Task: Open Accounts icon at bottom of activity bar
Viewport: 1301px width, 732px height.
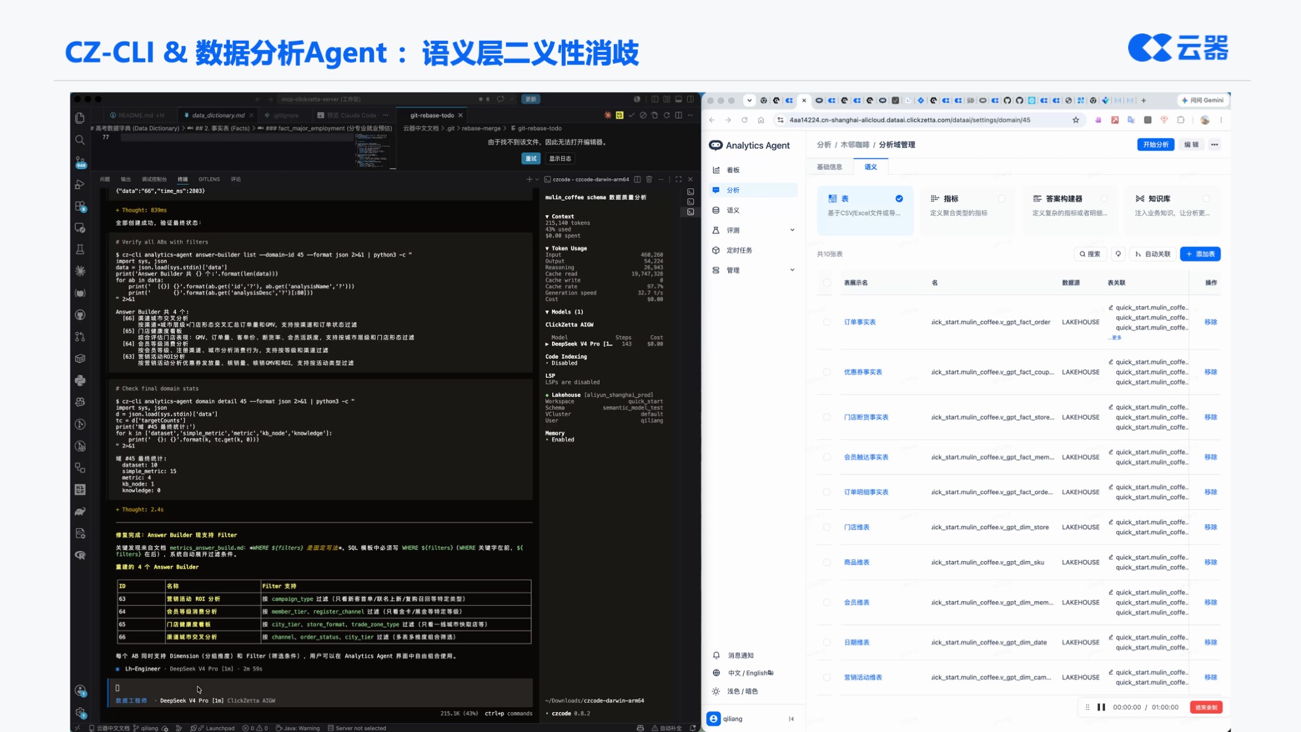Action: pyautogui.click(x=80, y=691)
